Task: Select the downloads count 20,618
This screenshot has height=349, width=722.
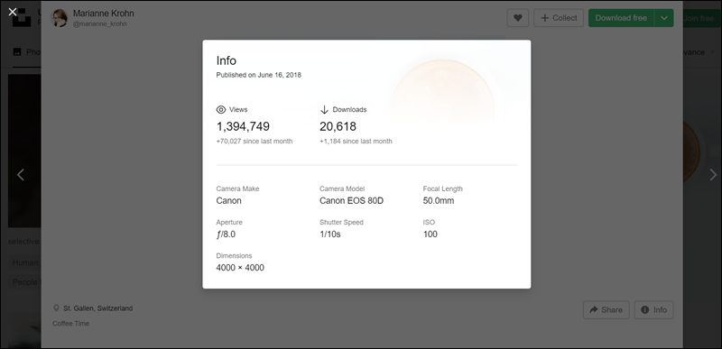Action: coord(338,126)
